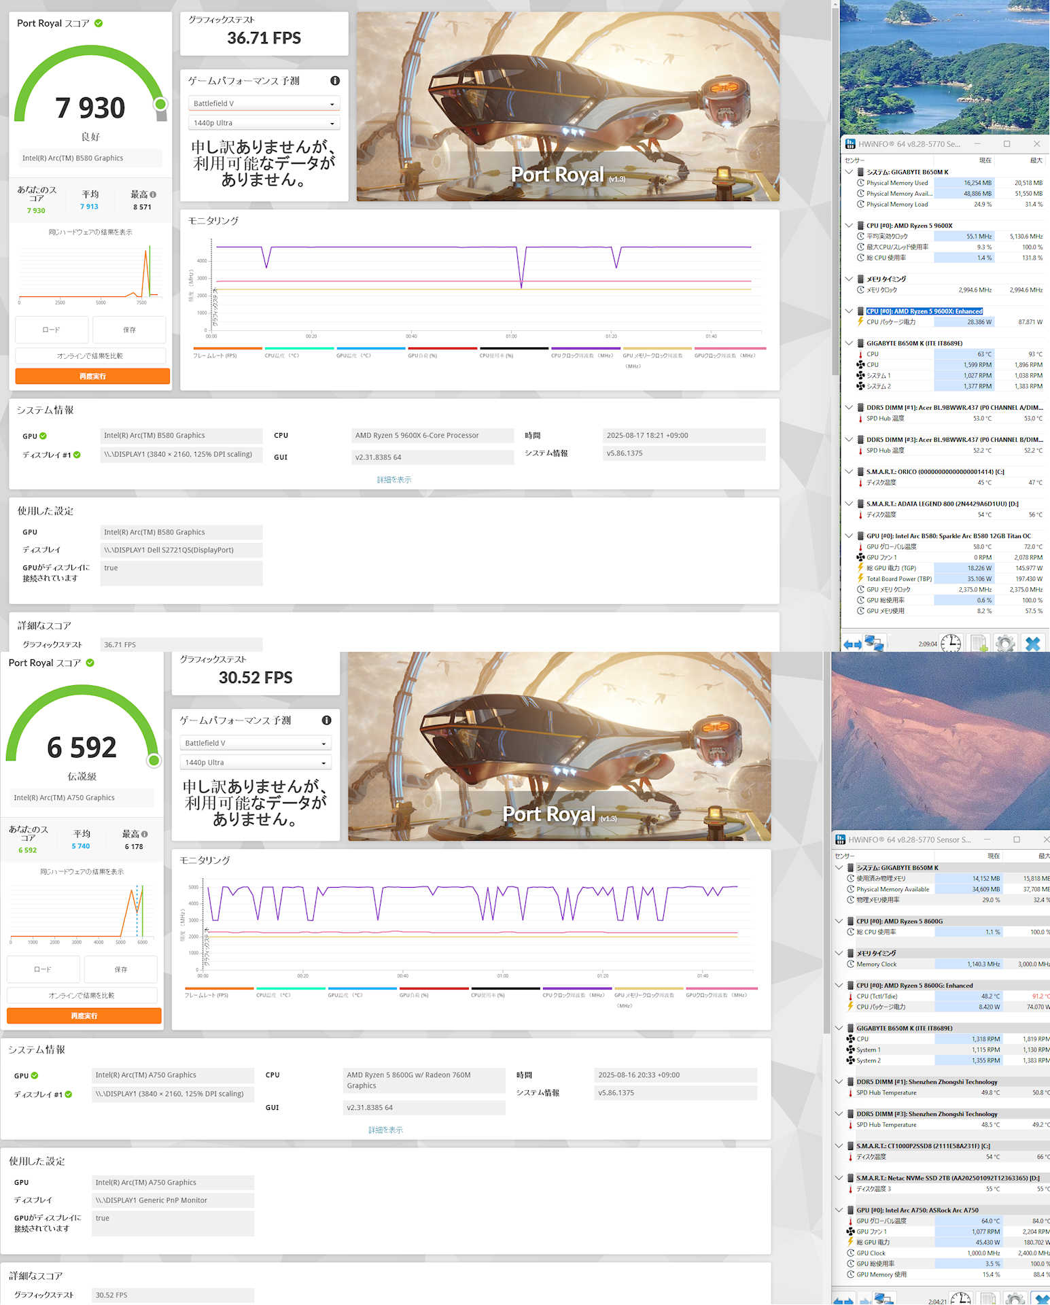Click the expand/collapse arrows icon in upper HWiNFO toolbar
Image resolution: width=1050 pixels, height=1305 pixels.
[852, 644]
